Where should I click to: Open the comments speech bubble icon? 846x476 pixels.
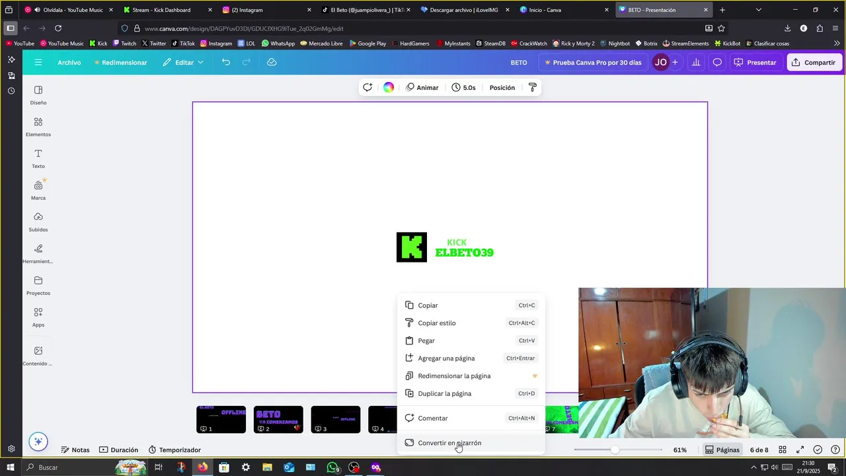717,62
